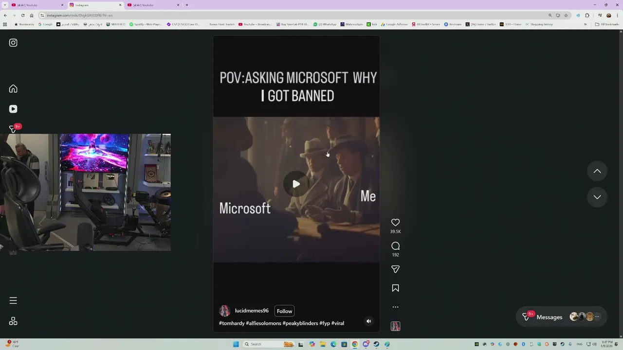623x350 pixels.
Task: Open the #viral hashtag
Action: (338, 323)
